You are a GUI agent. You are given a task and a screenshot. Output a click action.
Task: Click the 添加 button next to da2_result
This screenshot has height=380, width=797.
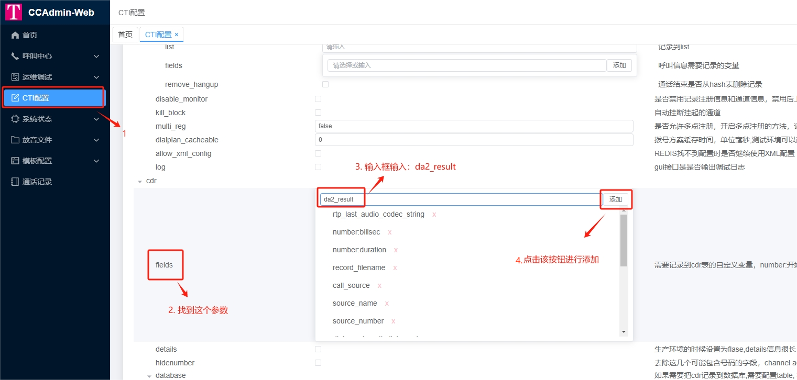(x=616, y=199)
